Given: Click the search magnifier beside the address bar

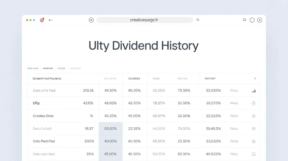Looking at the screenshot, I should tap(198, 20).
